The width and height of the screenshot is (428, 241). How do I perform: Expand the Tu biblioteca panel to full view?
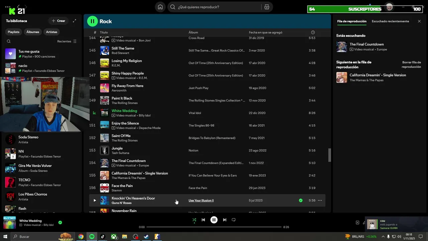coord(75,21)
